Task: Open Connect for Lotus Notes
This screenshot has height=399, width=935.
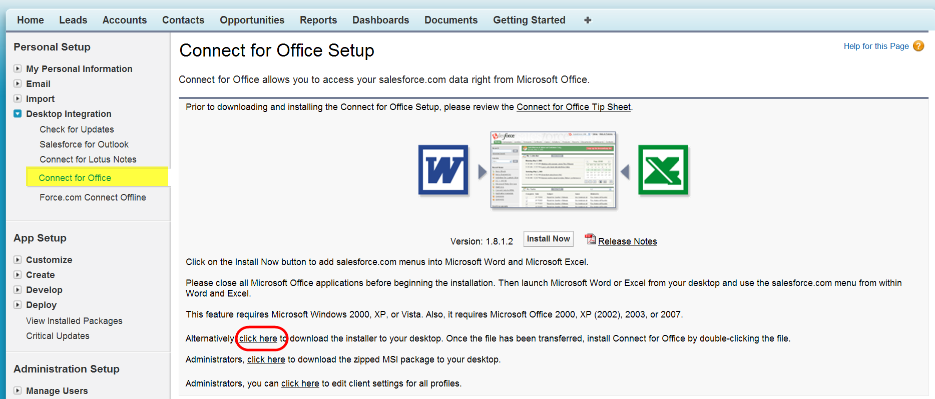Action: 88,159
